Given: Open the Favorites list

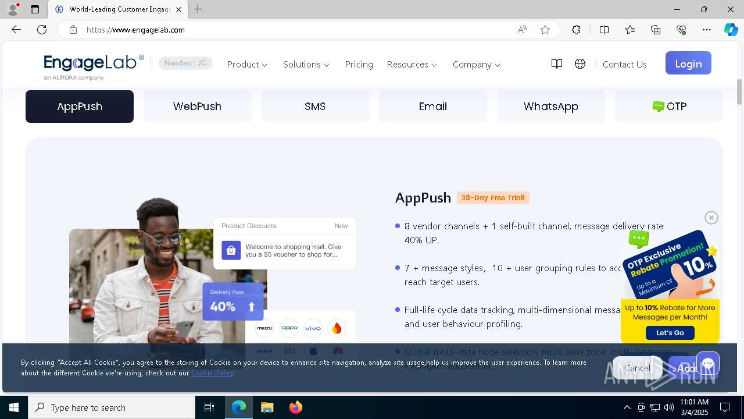Looking at the screenshot, I should coord(630,30).
